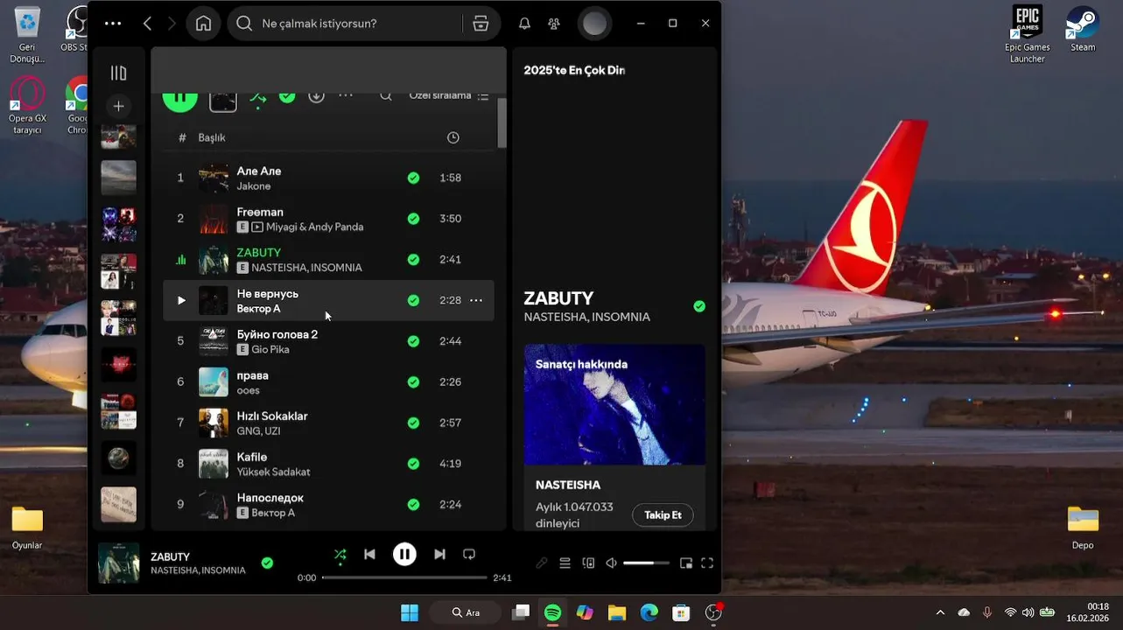Download the playlist
The image size is (1123, 630).
pos(316,95)
